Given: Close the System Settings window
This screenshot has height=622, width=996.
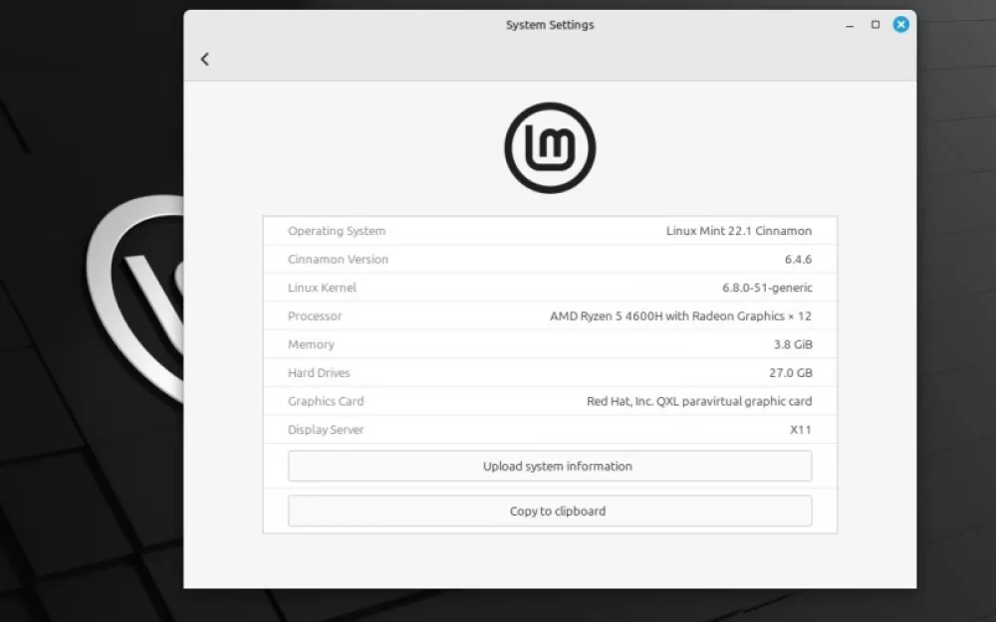Looking at the screenshot, I should click(900, 25).
